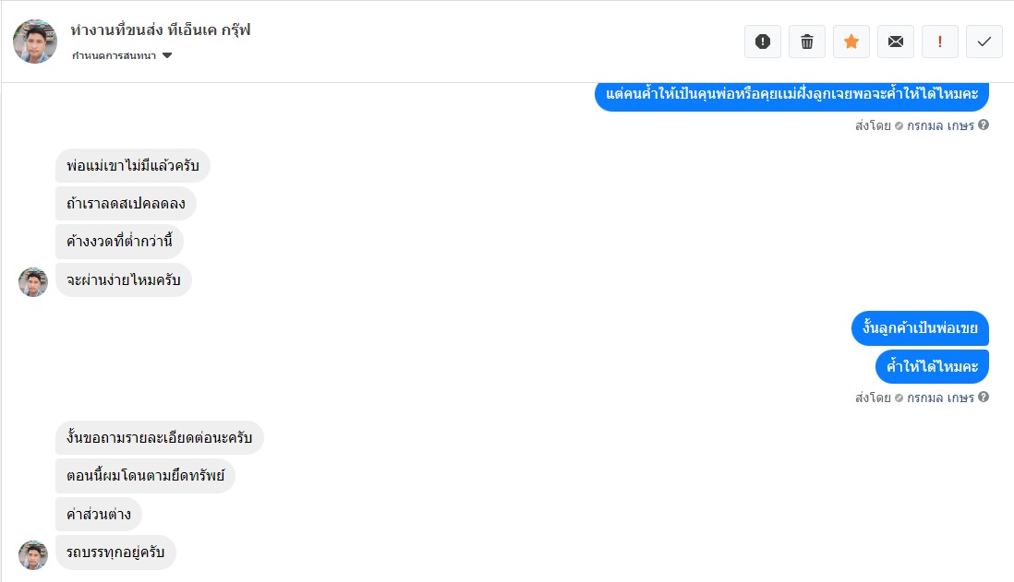Click the red exclamation priority icon
Viewport: 1014px width, 582px height.
tap(940, 42)
